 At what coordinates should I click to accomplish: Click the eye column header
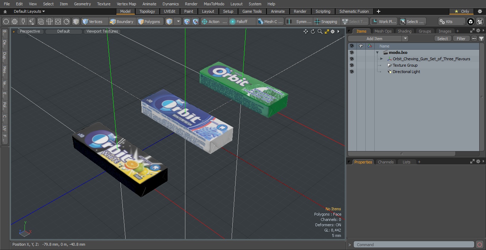(x=352, y=46)
